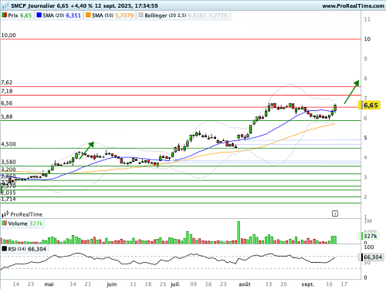Click the yellow 6,65 current price tag
Image resolution: width=386 pixels, height=289 pixels.
(369, 105)
